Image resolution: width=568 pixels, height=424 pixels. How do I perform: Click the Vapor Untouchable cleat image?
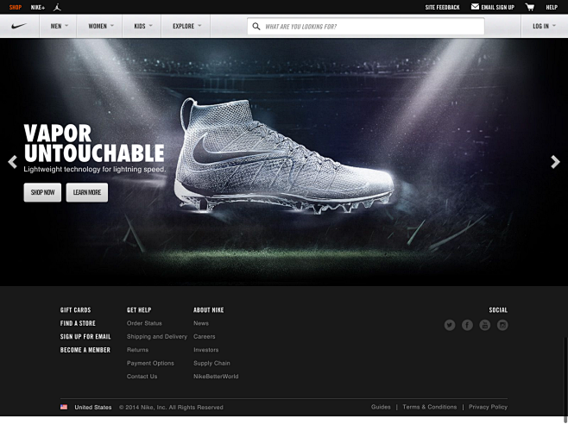point(284,156)
